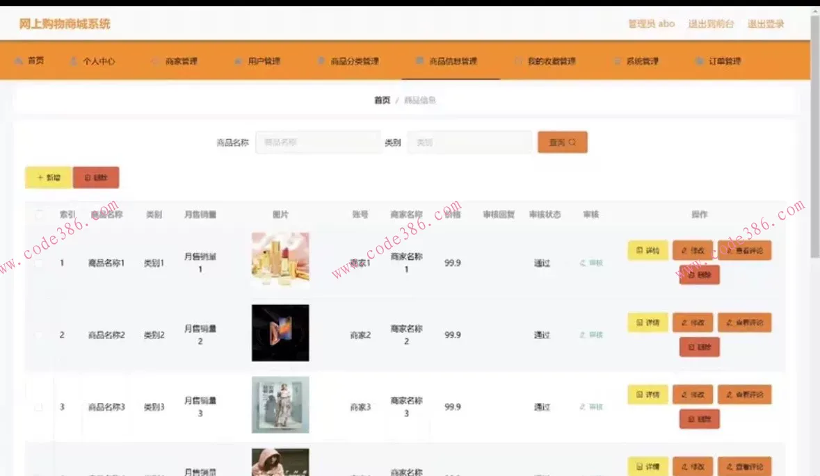Image resolution: width=820 pixels, height=476 pixels.
Task: Check the checkbox for 商品名称1 row
Action: tap(40, 263)
